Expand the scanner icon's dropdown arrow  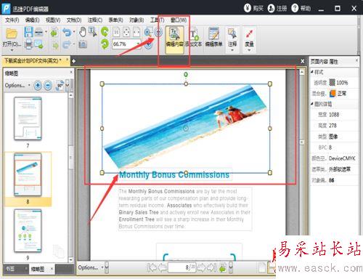click(46, 32)
